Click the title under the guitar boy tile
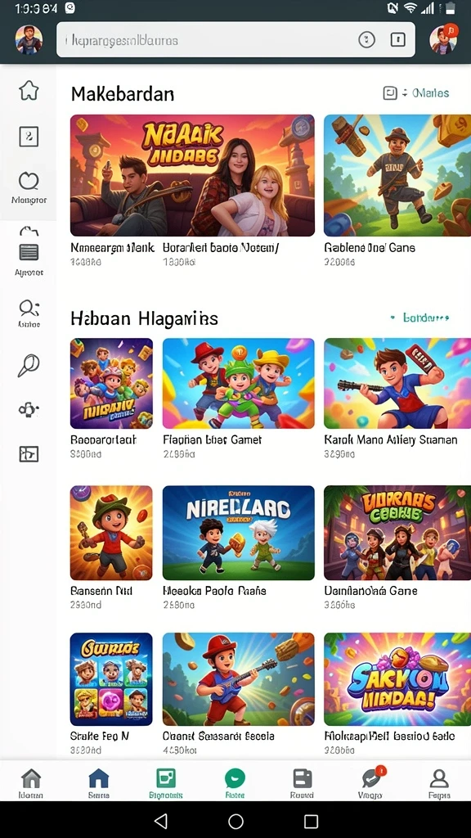The height and width of the screenshot is (838, 471). click(218, 736)
